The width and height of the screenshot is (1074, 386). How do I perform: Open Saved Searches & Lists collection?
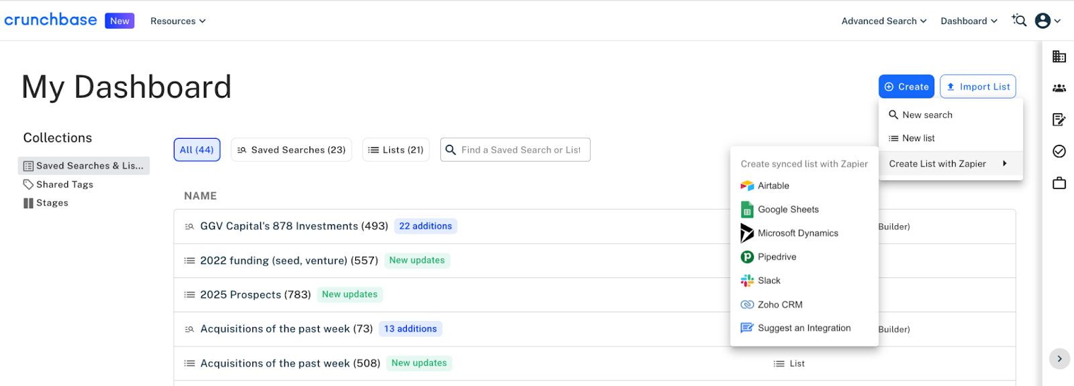84,166
